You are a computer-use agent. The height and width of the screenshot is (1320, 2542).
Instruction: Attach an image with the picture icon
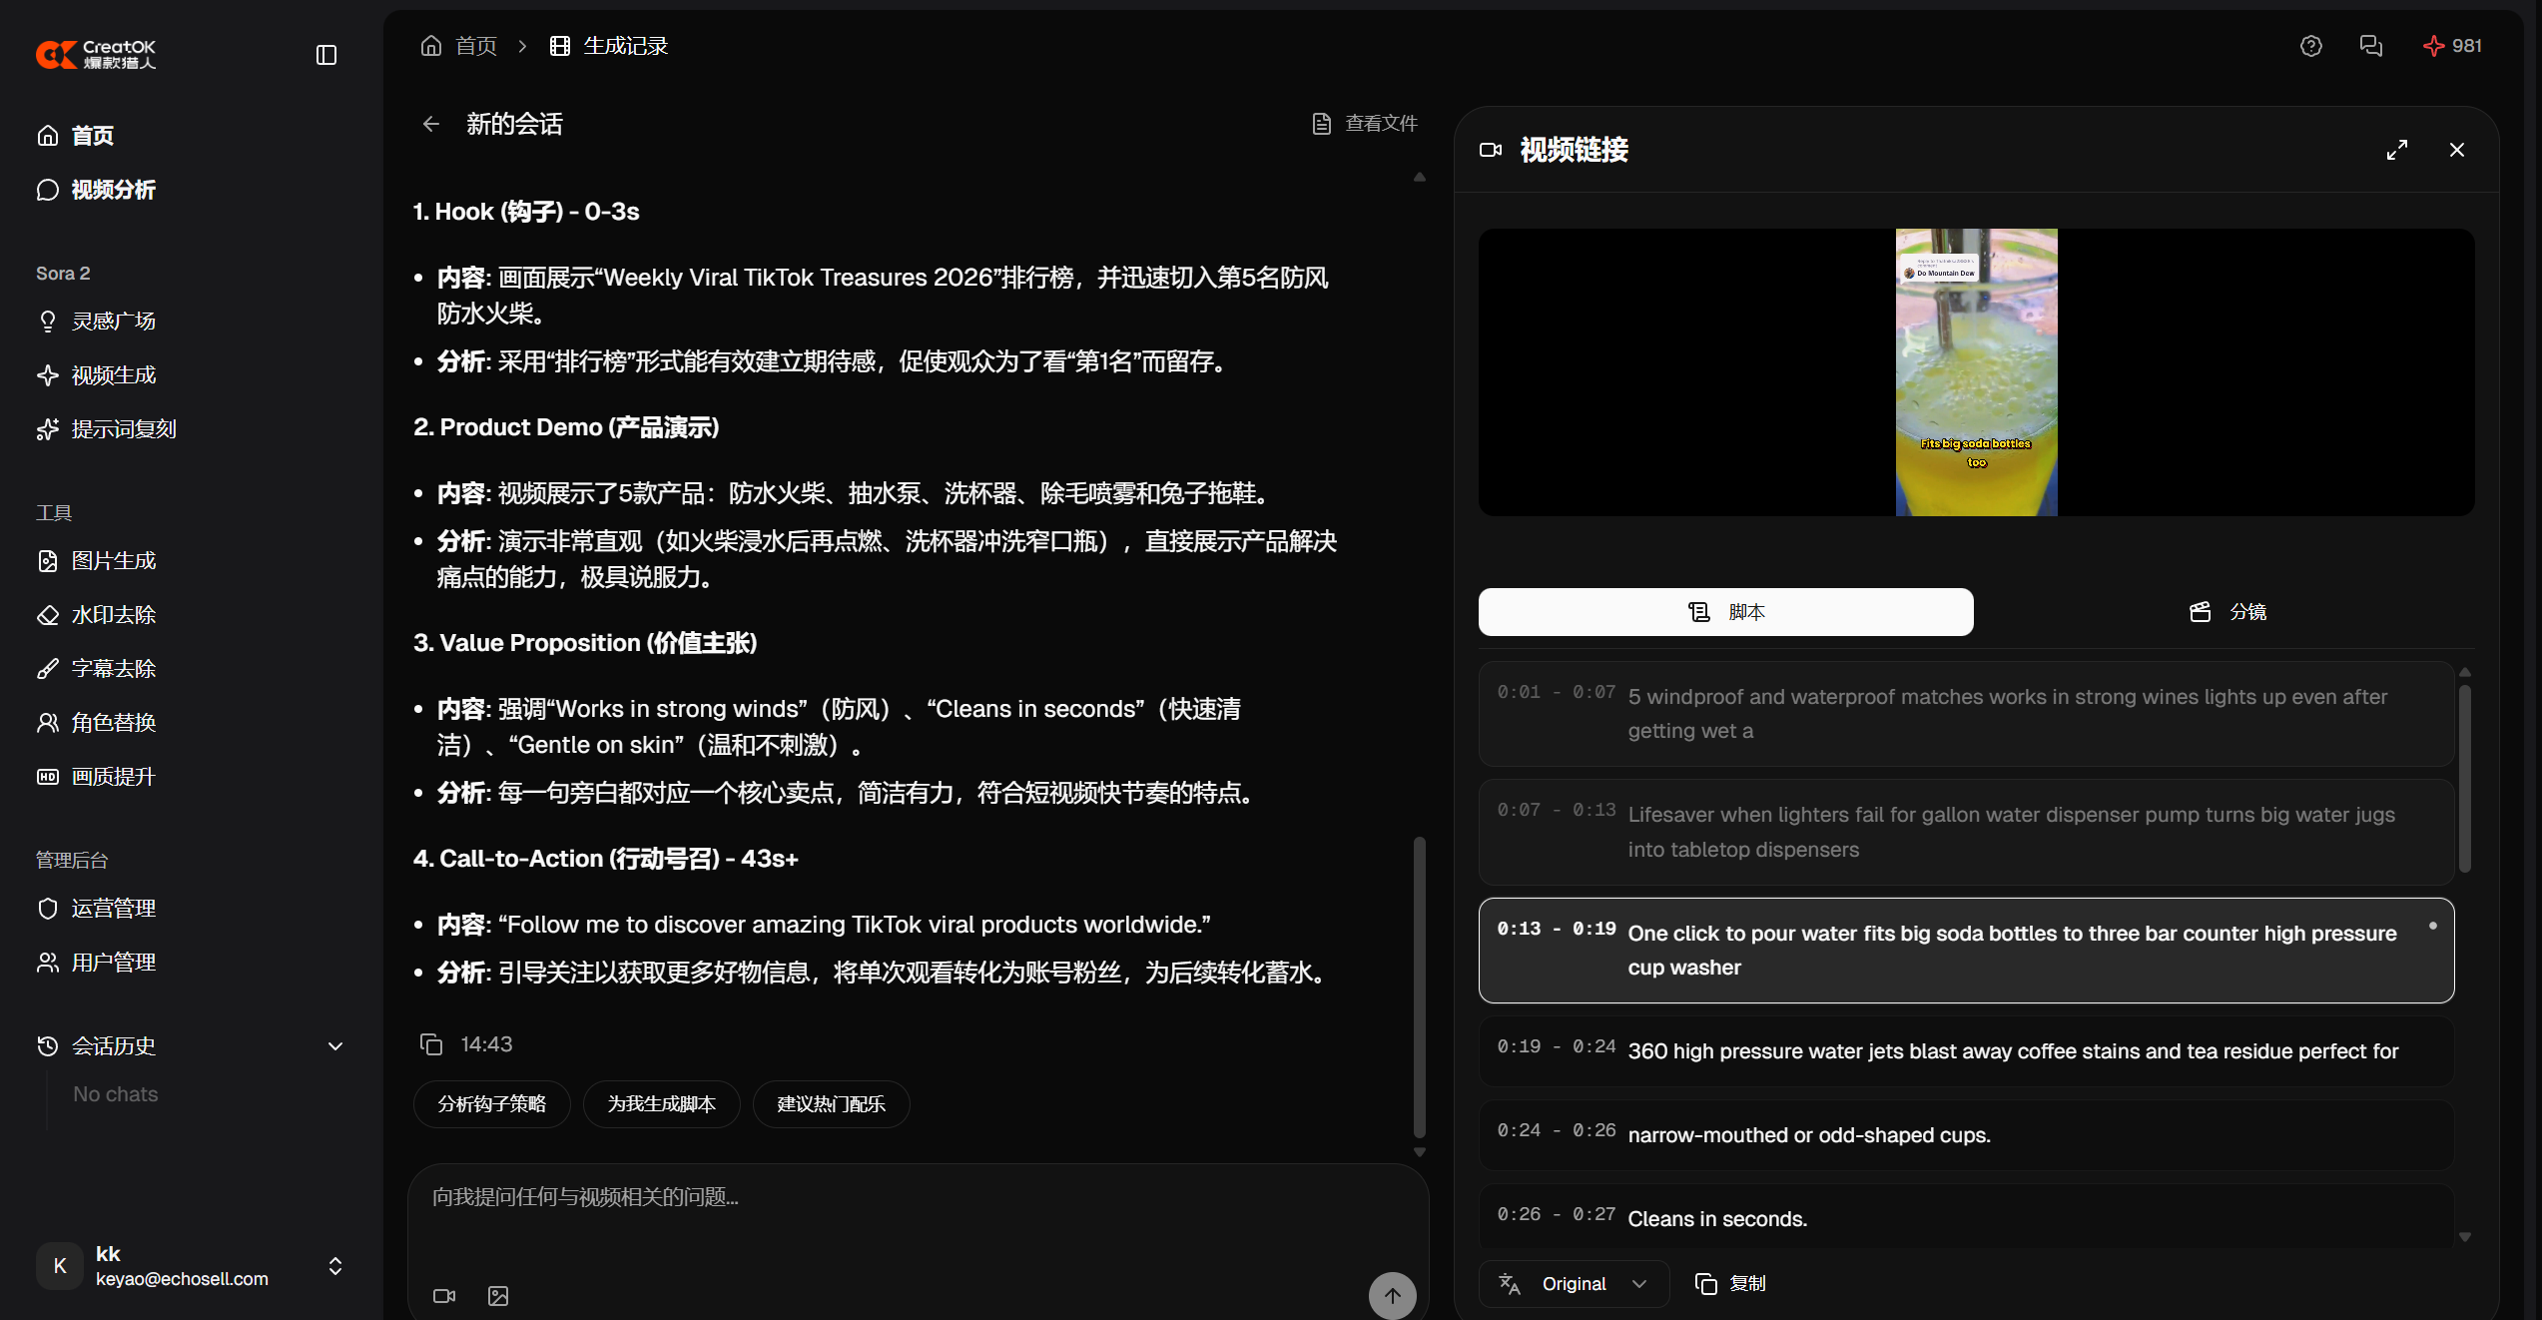coord(498,1296)
